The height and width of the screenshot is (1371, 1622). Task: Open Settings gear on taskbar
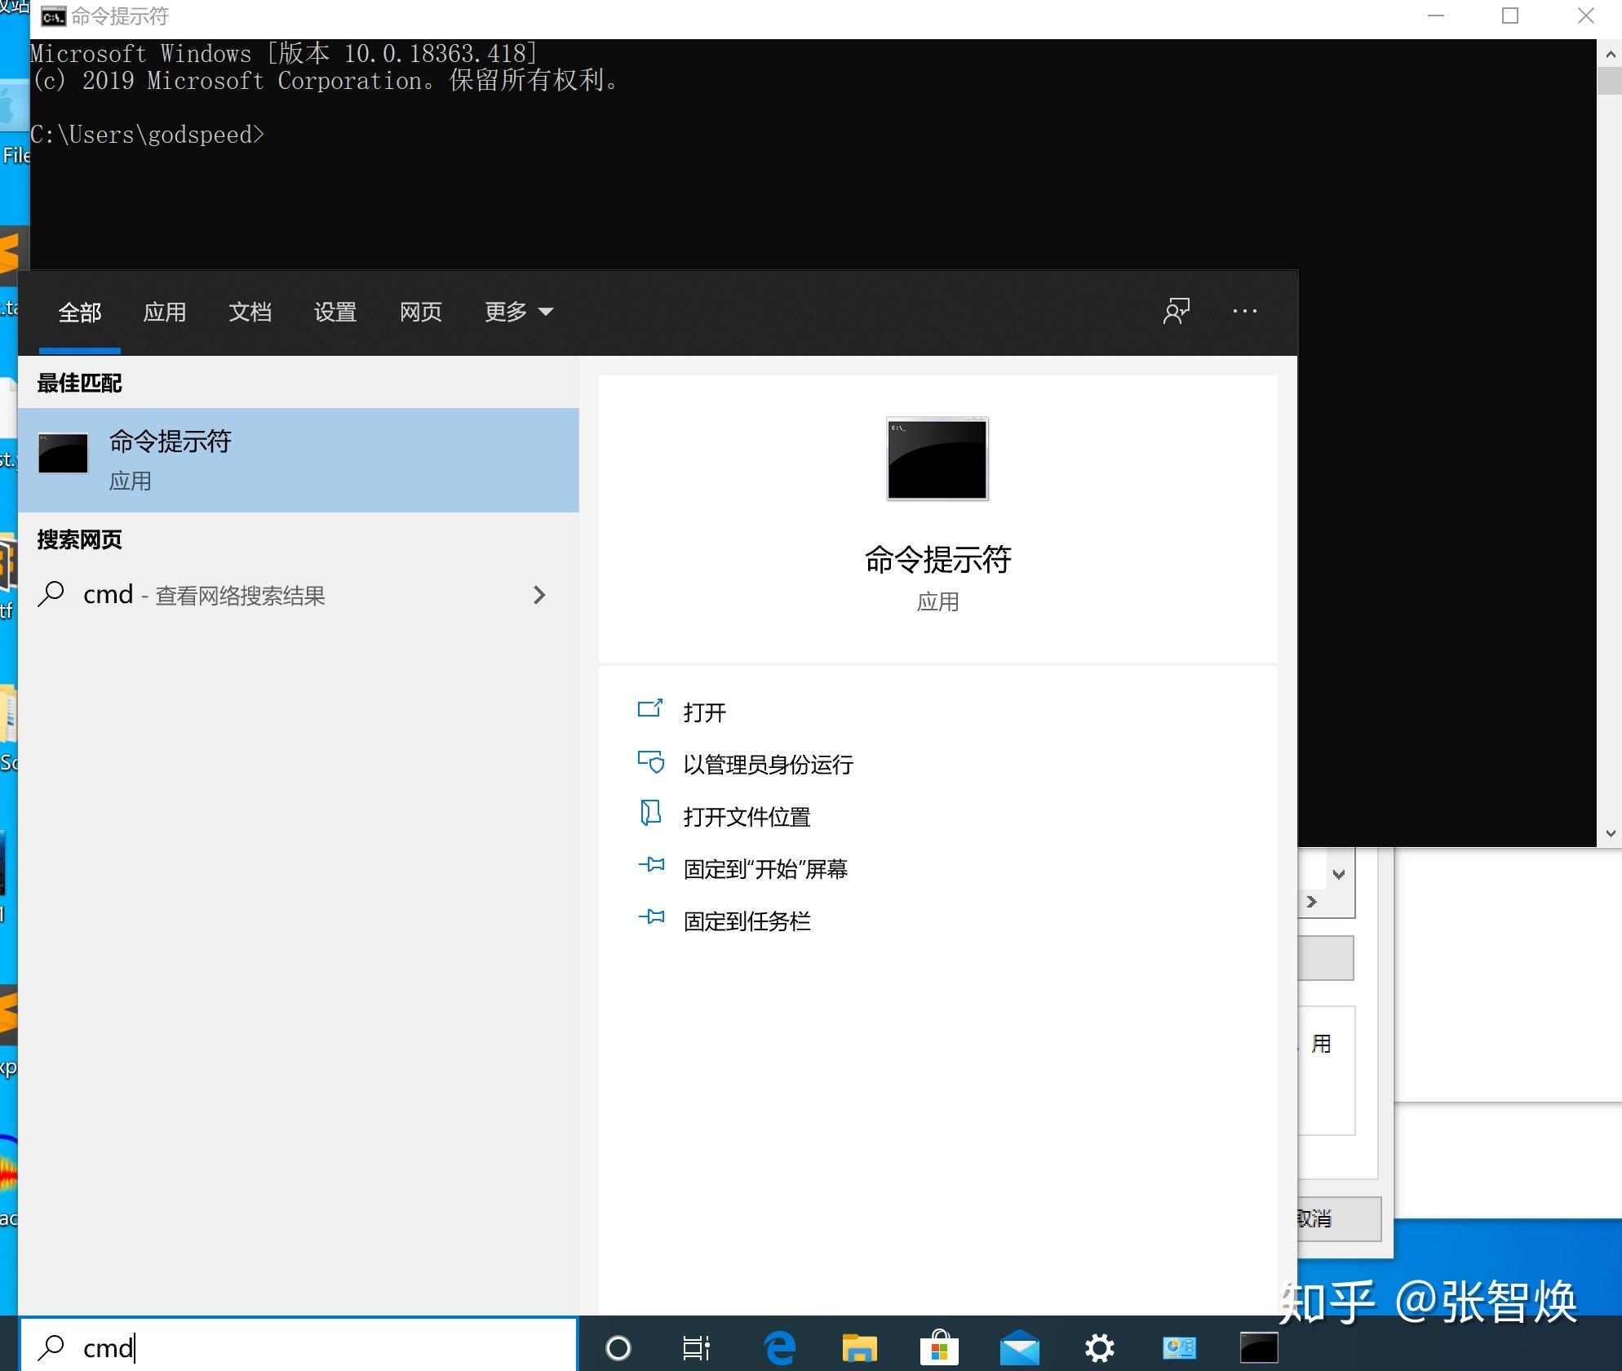tap(1100, 1348)
